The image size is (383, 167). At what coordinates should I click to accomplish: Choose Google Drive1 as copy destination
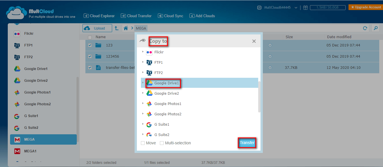point(199,83)
